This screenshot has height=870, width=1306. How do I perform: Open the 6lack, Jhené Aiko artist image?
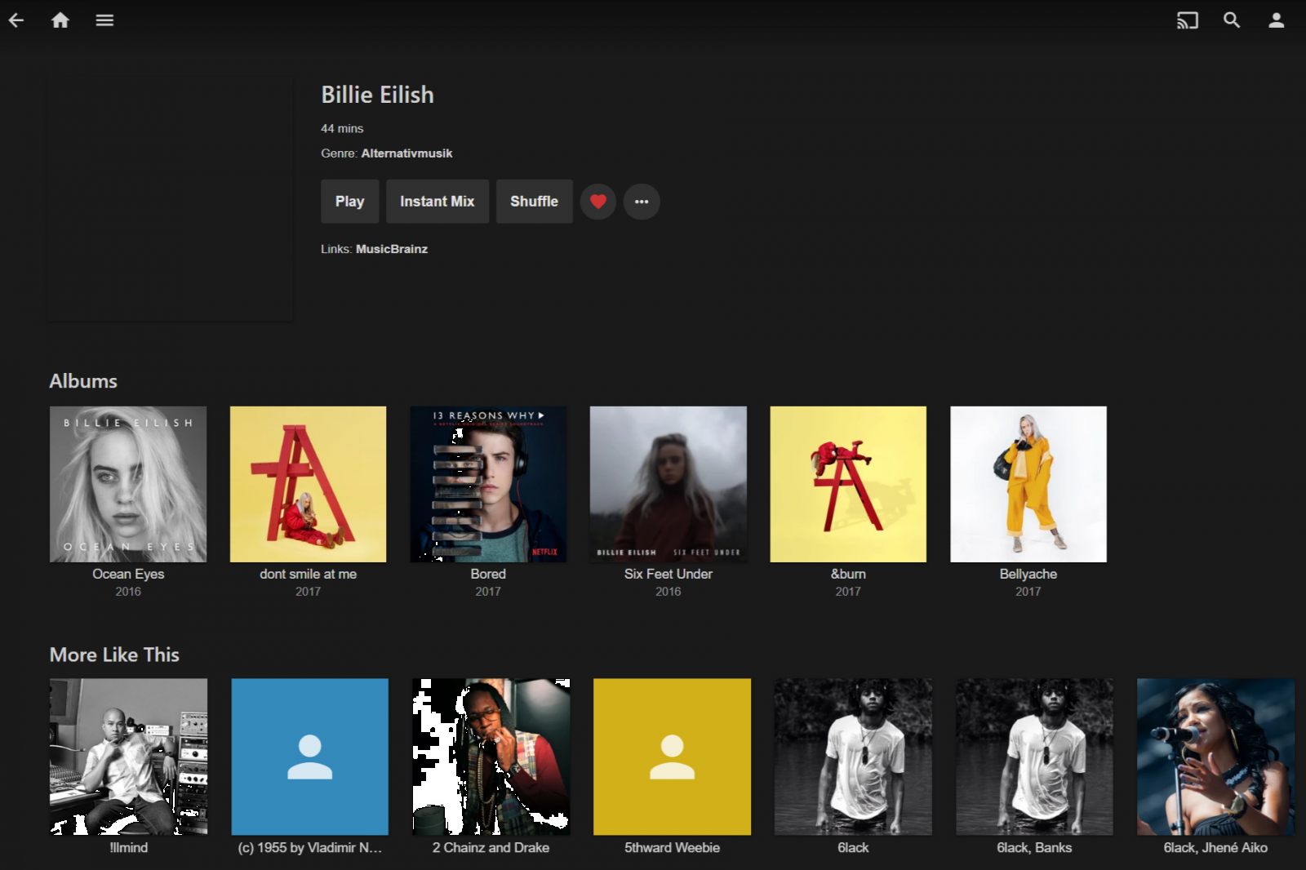(x=1215, y=757)
